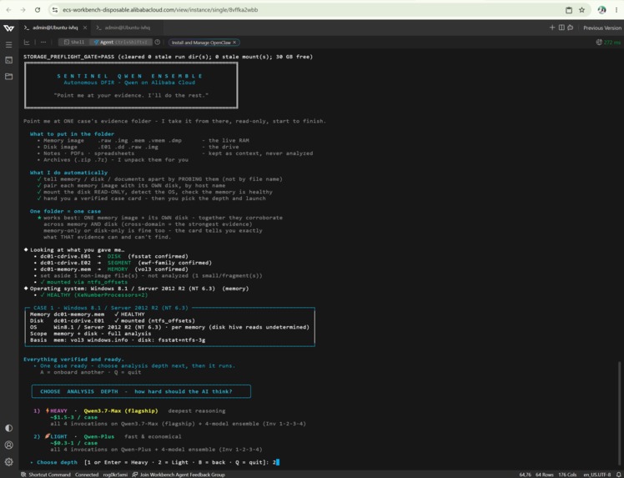
Task: Open the help icon next to Agent
Action: [x=157, y=43]
